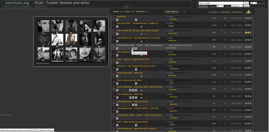This screenshot has height=132, width=269.
Task: Toggle red eye icon in Display FAVS ICON row
Action: [146, 63]
